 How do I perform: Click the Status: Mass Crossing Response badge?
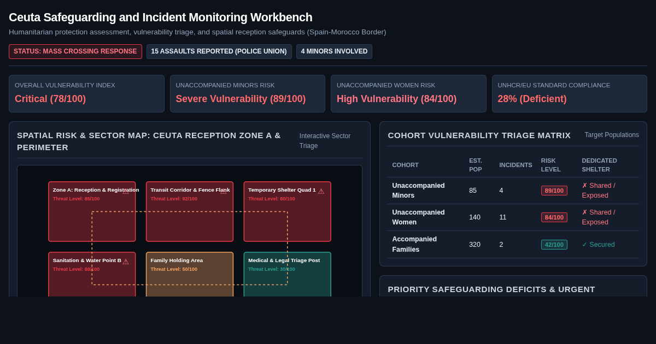coord(75,51)
